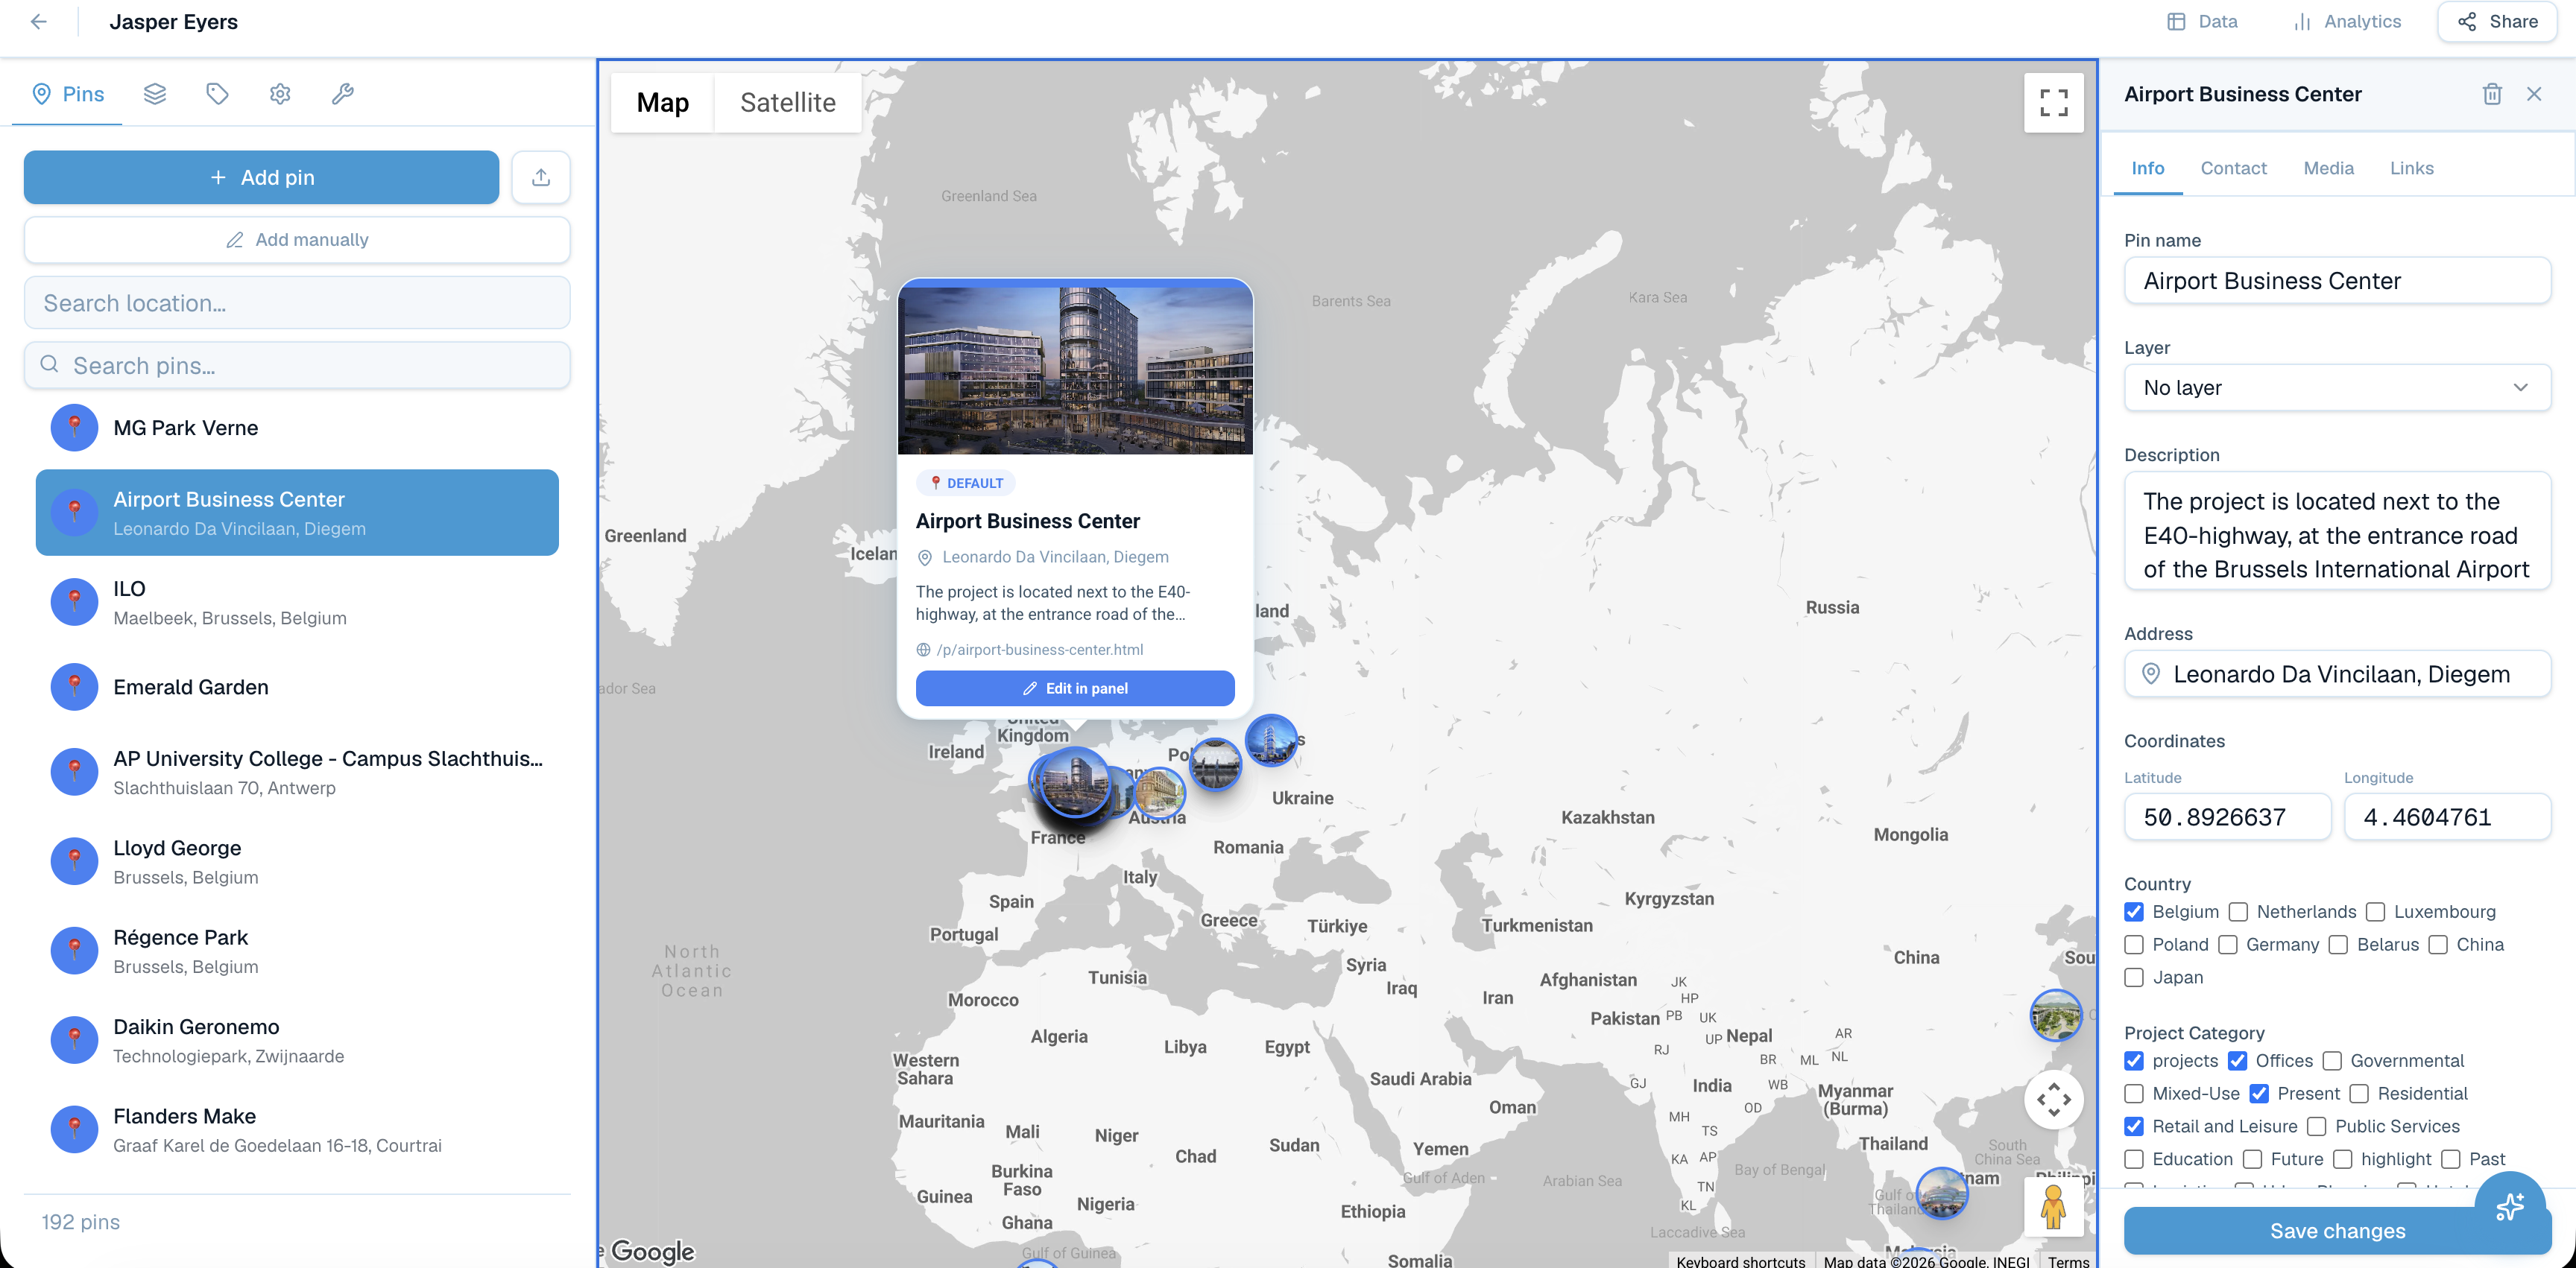Select the Info tab
This screenshot has height=1268, width=2576.
(2147, 168)
